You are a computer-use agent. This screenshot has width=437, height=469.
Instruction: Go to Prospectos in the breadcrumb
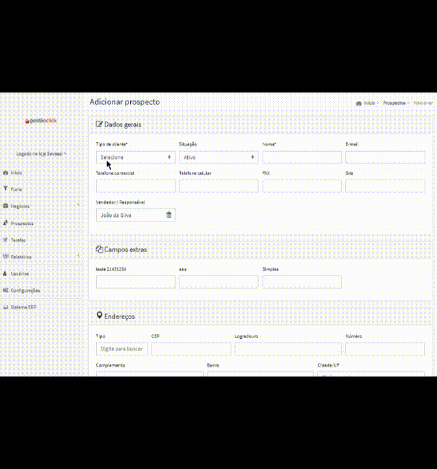(394, 103)
